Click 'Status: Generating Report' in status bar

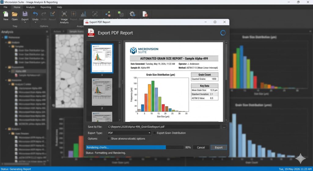coord(16,169)
